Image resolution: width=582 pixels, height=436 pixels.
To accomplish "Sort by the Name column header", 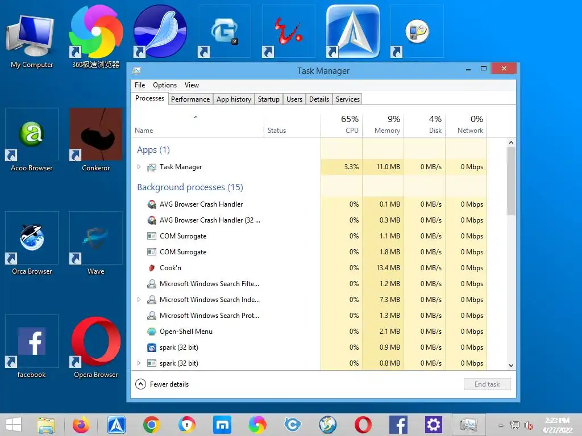I will [197, 125].
